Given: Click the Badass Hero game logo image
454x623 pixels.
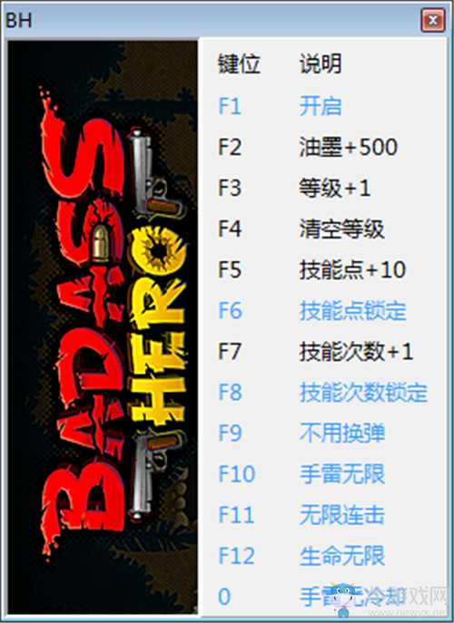Looking at the screenshot, I should coord(104,327).
